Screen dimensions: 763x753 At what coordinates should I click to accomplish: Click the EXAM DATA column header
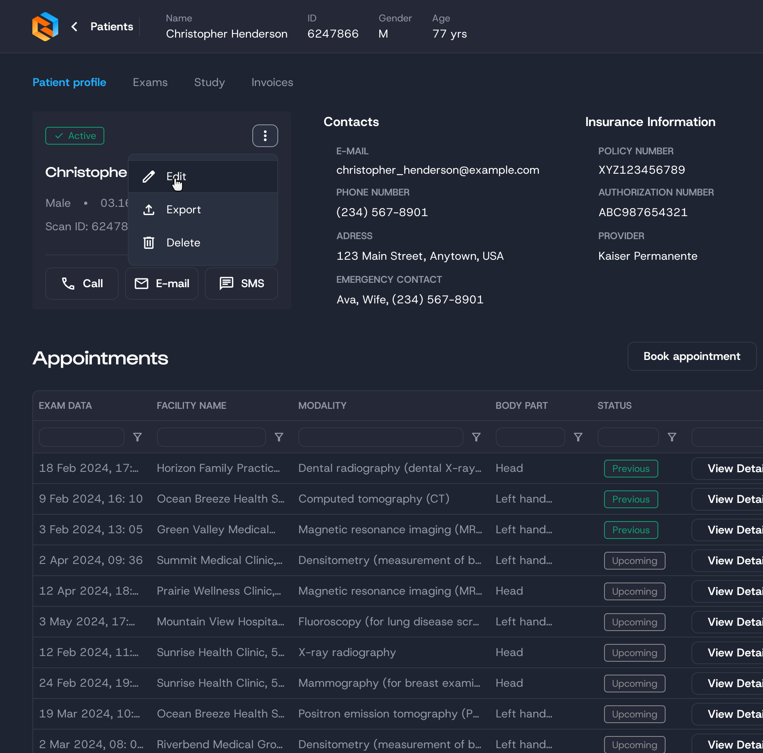66,406
